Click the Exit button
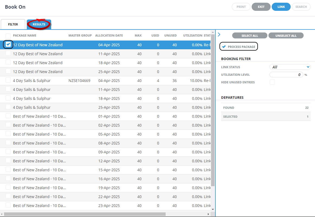This screenshot has width=315, height=217. 261,7
